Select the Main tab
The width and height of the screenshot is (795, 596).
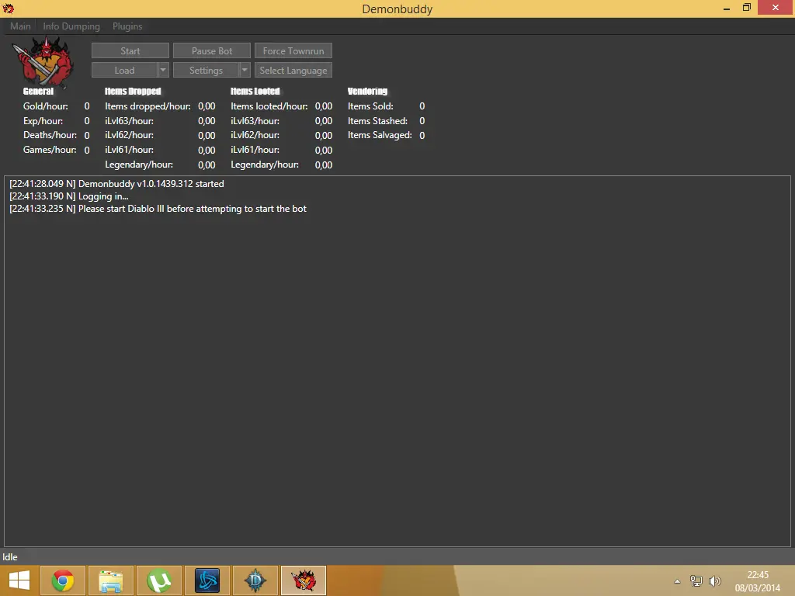click(x=20, y=26)
